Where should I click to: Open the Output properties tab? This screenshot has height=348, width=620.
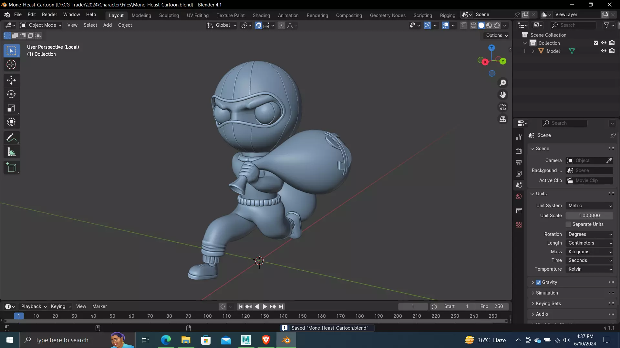tap(519, 162)
